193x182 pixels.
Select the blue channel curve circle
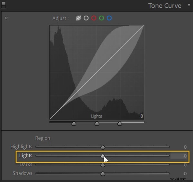(x=109, y=18)
